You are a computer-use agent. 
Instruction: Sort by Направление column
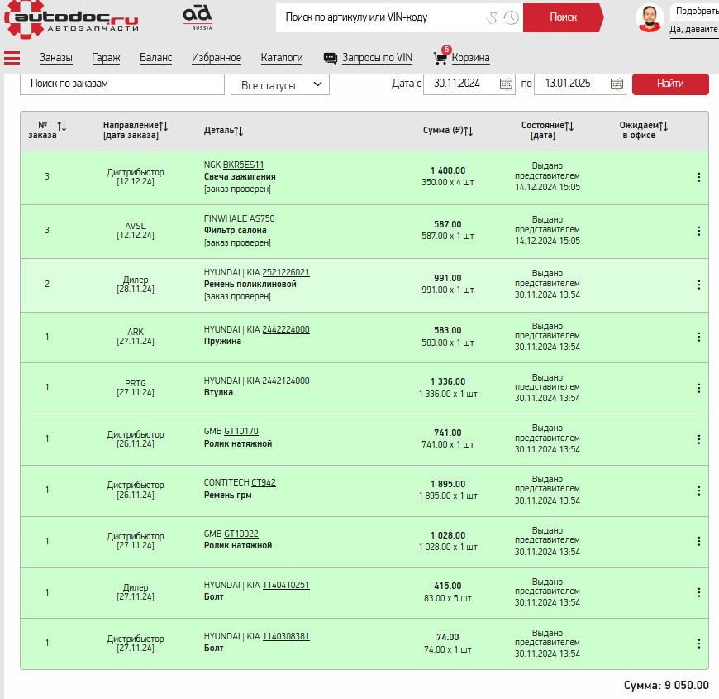[164, 126]
